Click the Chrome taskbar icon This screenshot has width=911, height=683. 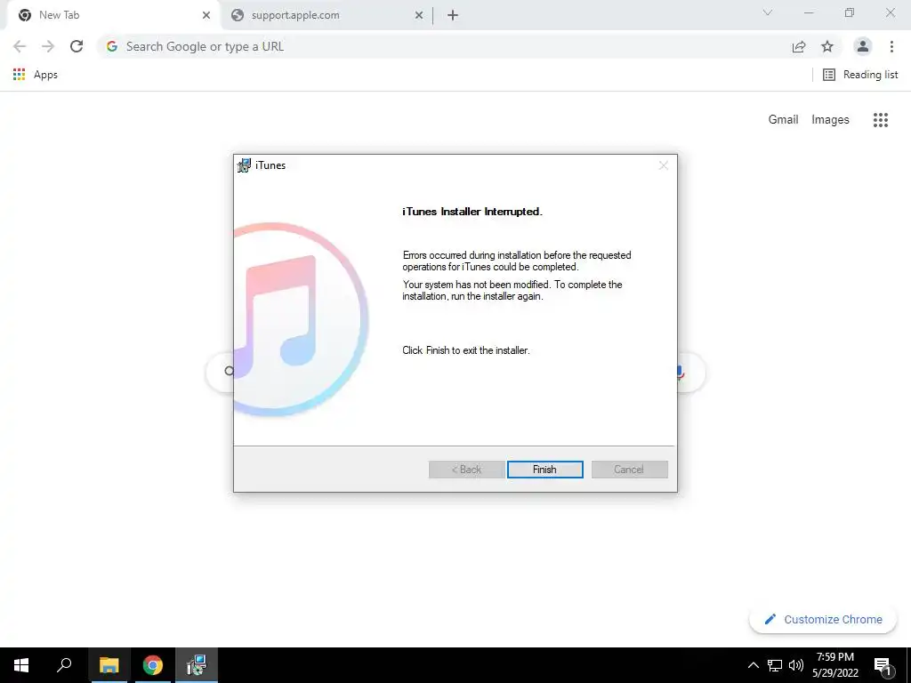click(153, 665)
